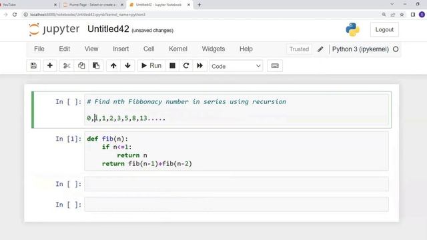Click the Trusted notebook indicator
427x240 pixels.
coord(299,49)
